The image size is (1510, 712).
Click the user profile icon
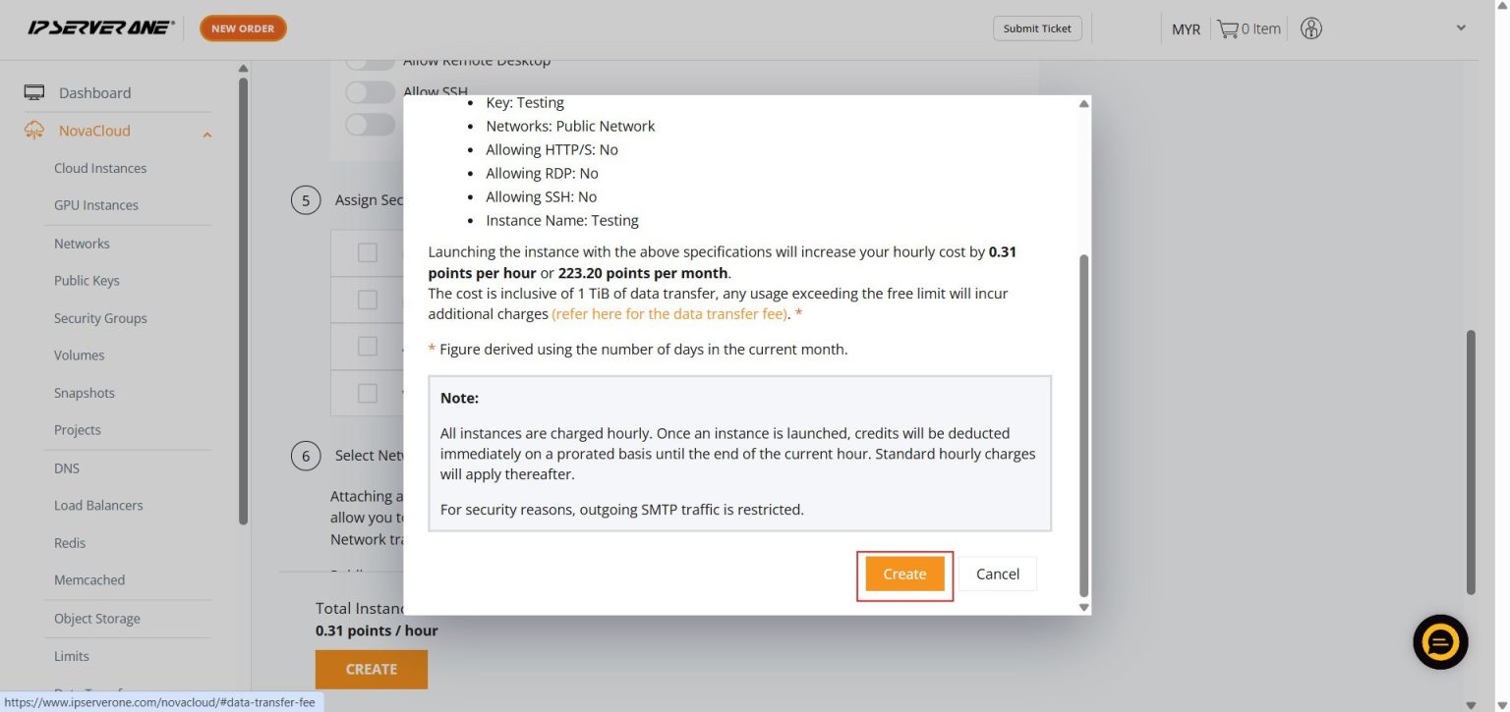(x=1310, y=28)
